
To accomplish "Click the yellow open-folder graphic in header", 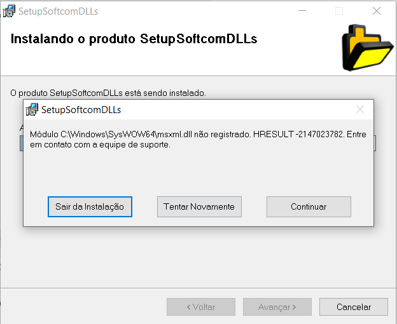I will pyautogui.click(x=367, y=48).
